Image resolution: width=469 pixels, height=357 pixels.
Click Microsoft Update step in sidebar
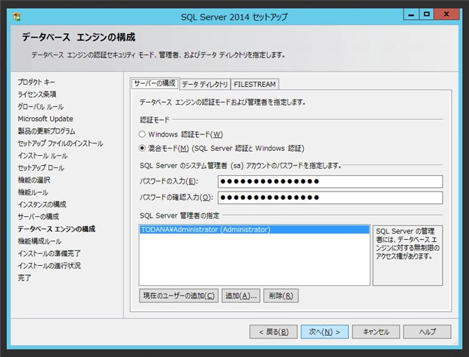click(x=45, y=119)
